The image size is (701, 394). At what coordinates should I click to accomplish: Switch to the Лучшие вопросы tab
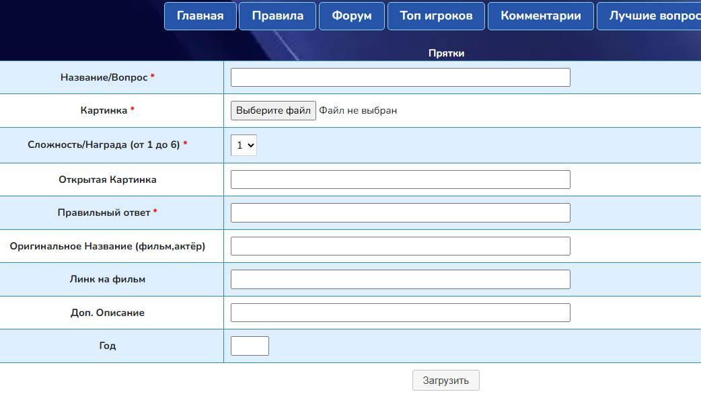(651, 16)
